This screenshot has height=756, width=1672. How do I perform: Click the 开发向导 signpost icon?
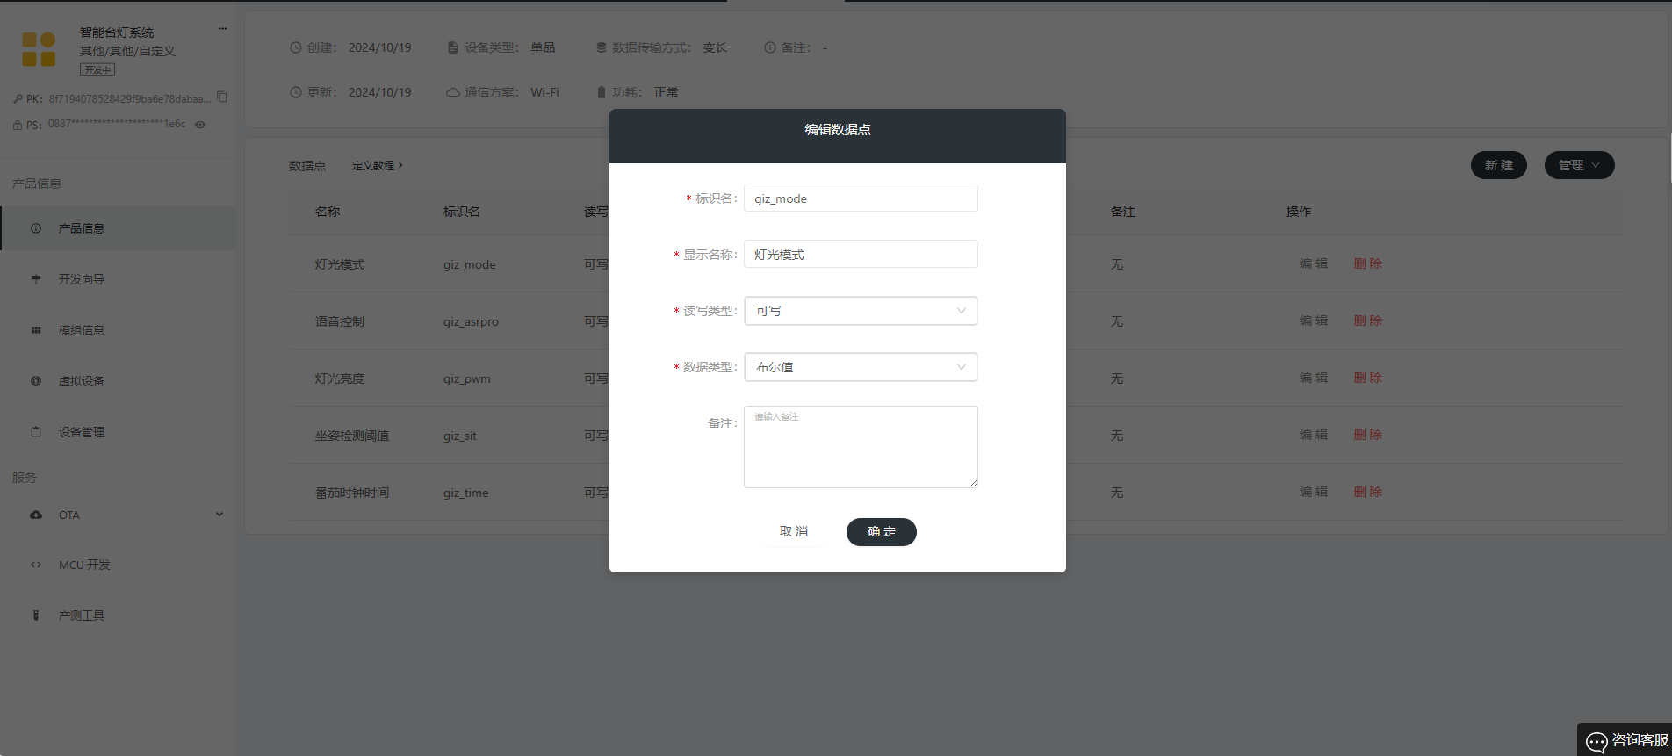[36, 279]
